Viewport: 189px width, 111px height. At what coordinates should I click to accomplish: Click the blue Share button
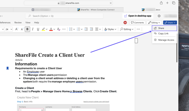click(170, 22)
